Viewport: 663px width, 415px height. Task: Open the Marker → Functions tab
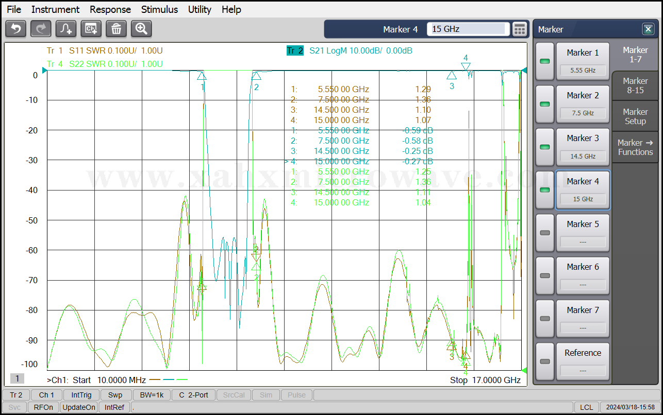click(635, 147)
